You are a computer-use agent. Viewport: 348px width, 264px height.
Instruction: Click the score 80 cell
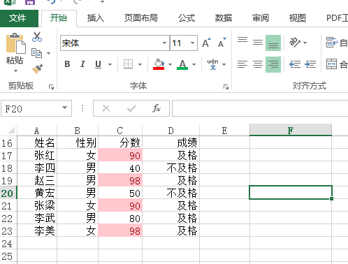(x=120, y=218)
